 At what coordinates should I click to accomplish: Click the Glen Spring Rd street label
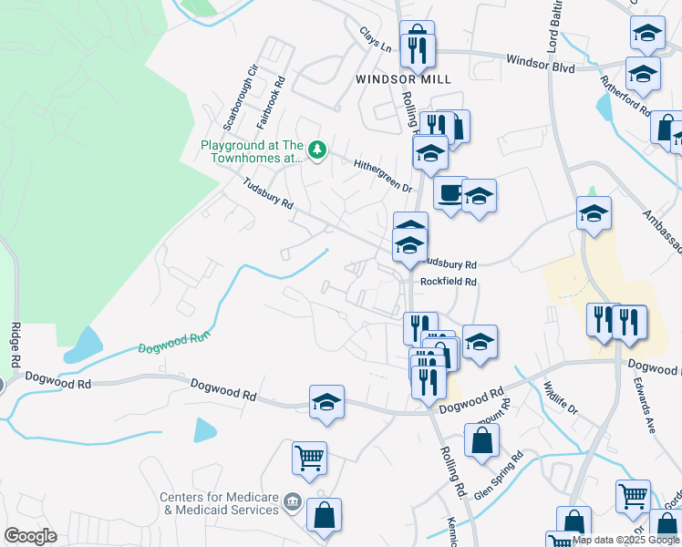[499, 476]
